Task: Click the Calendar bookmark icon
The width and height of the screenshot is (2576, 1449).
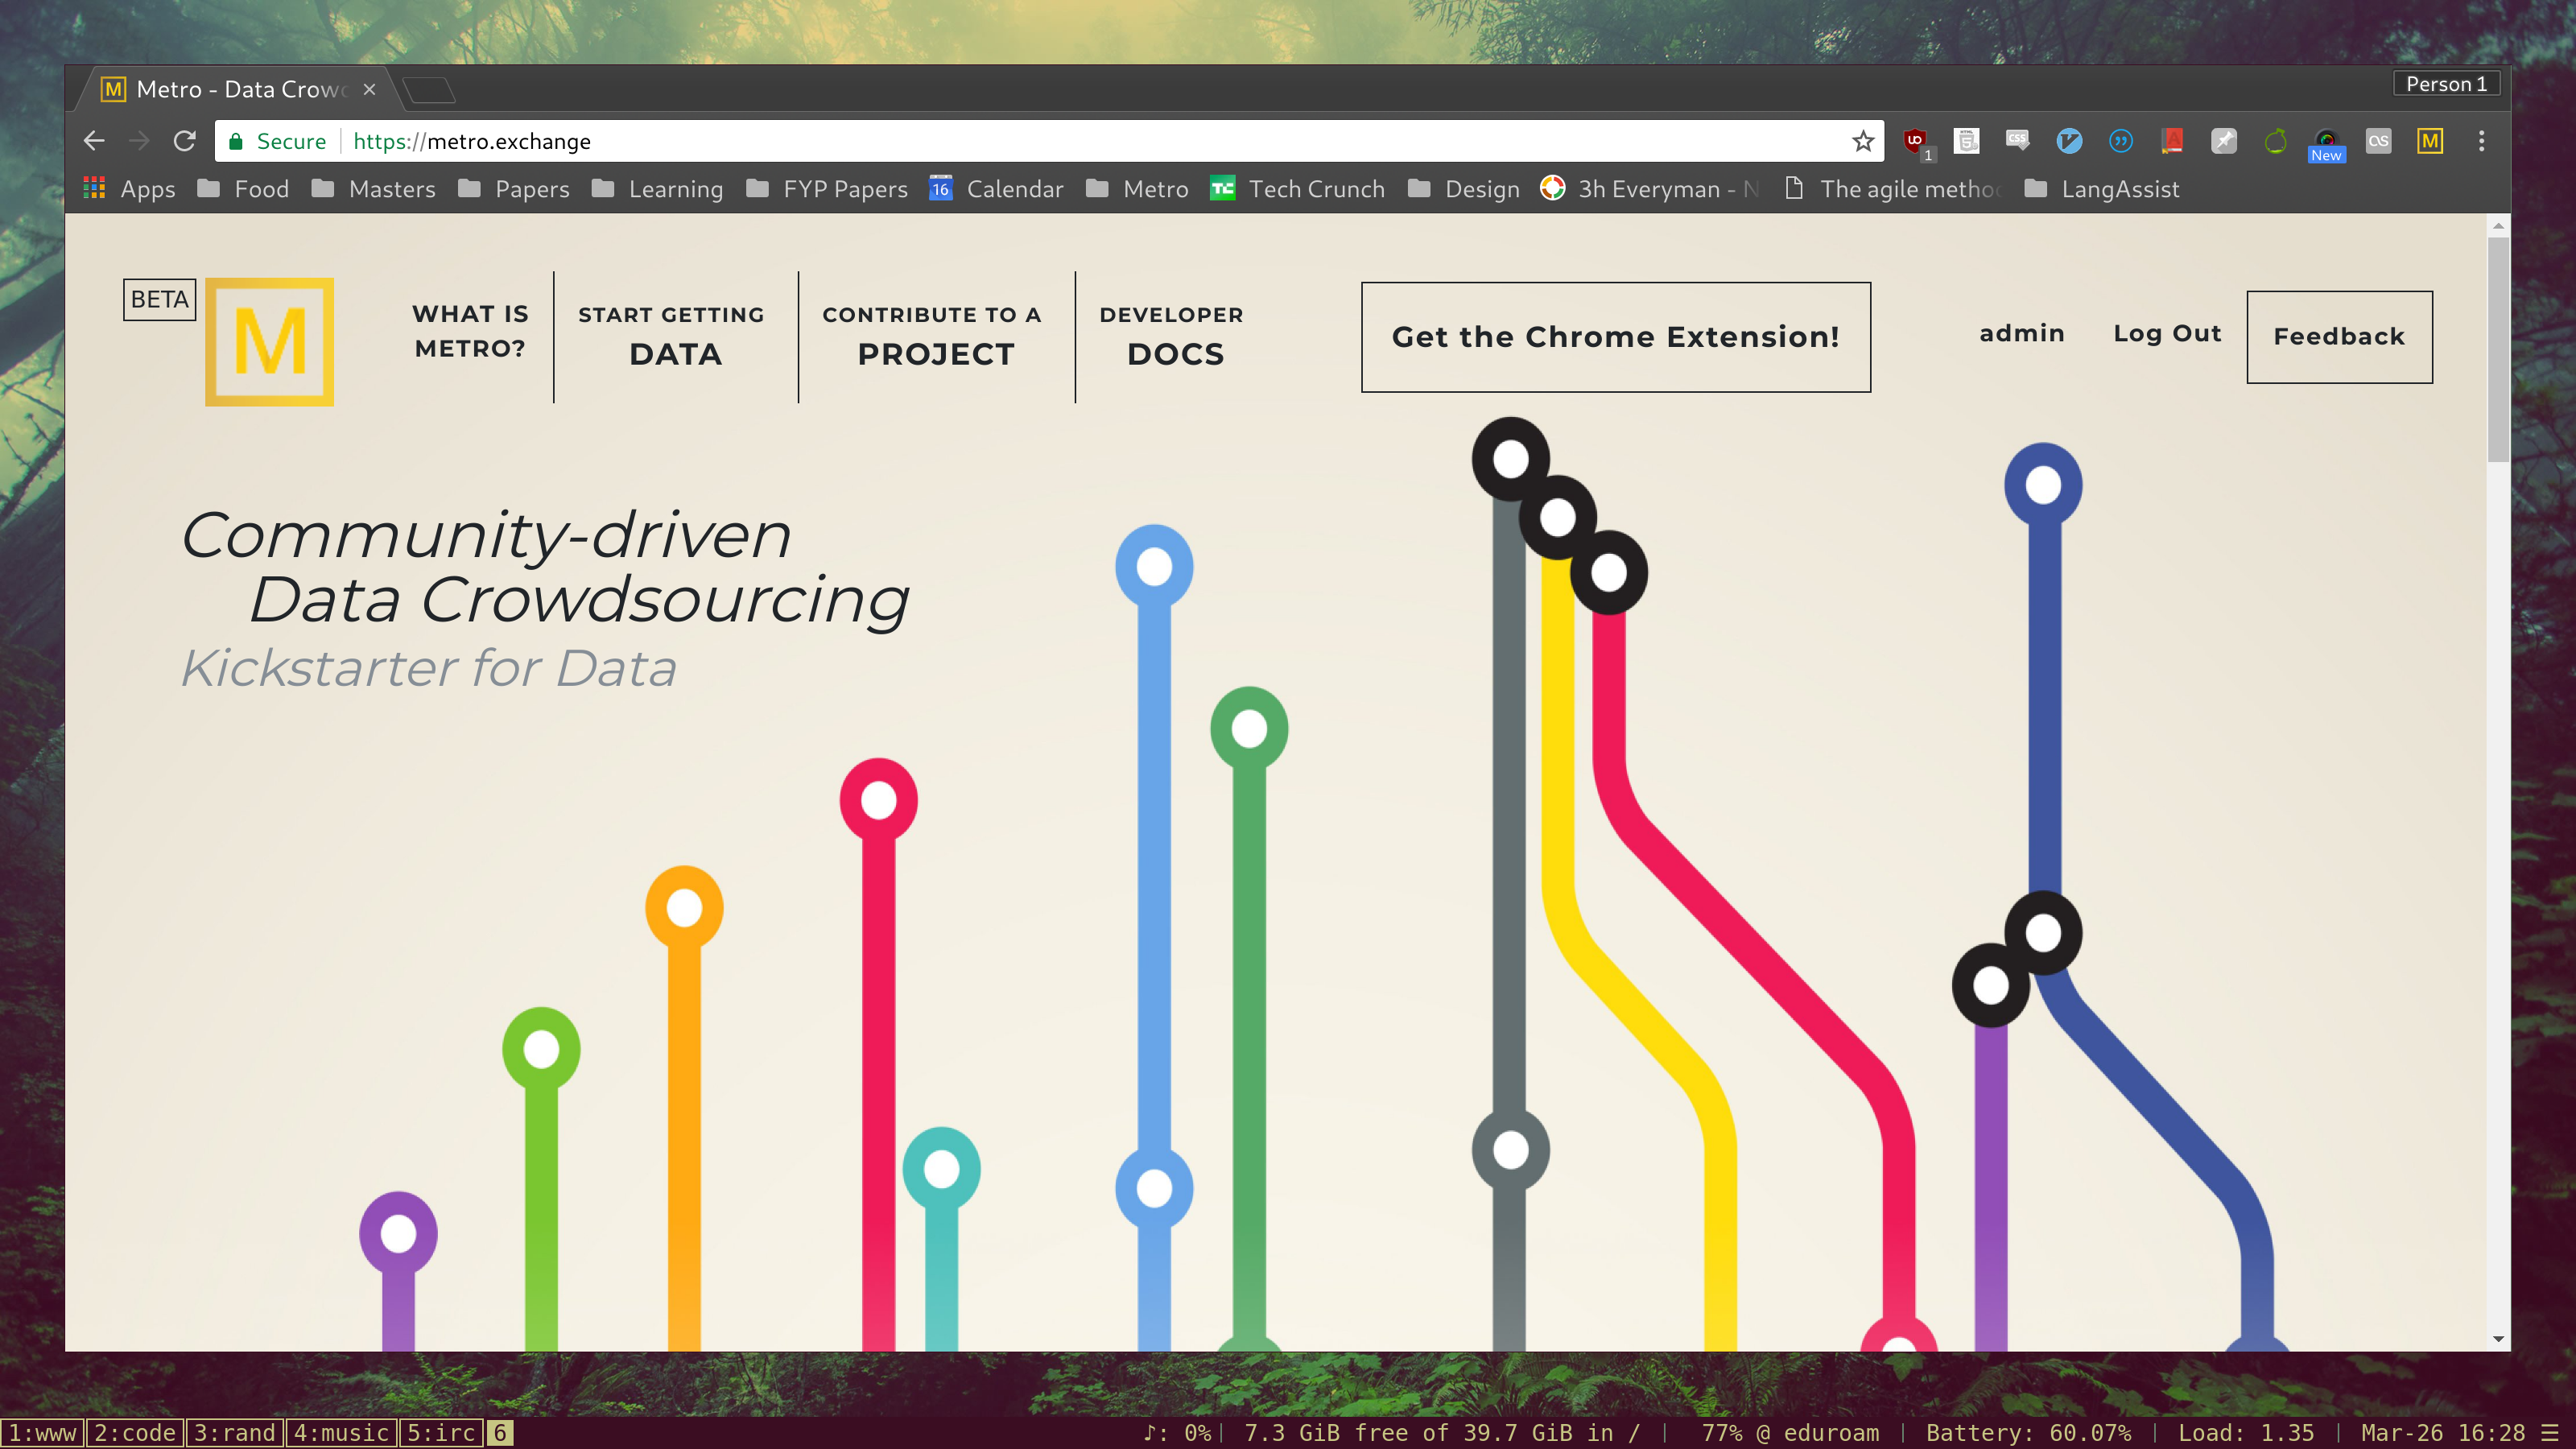Action: point(941,188)
